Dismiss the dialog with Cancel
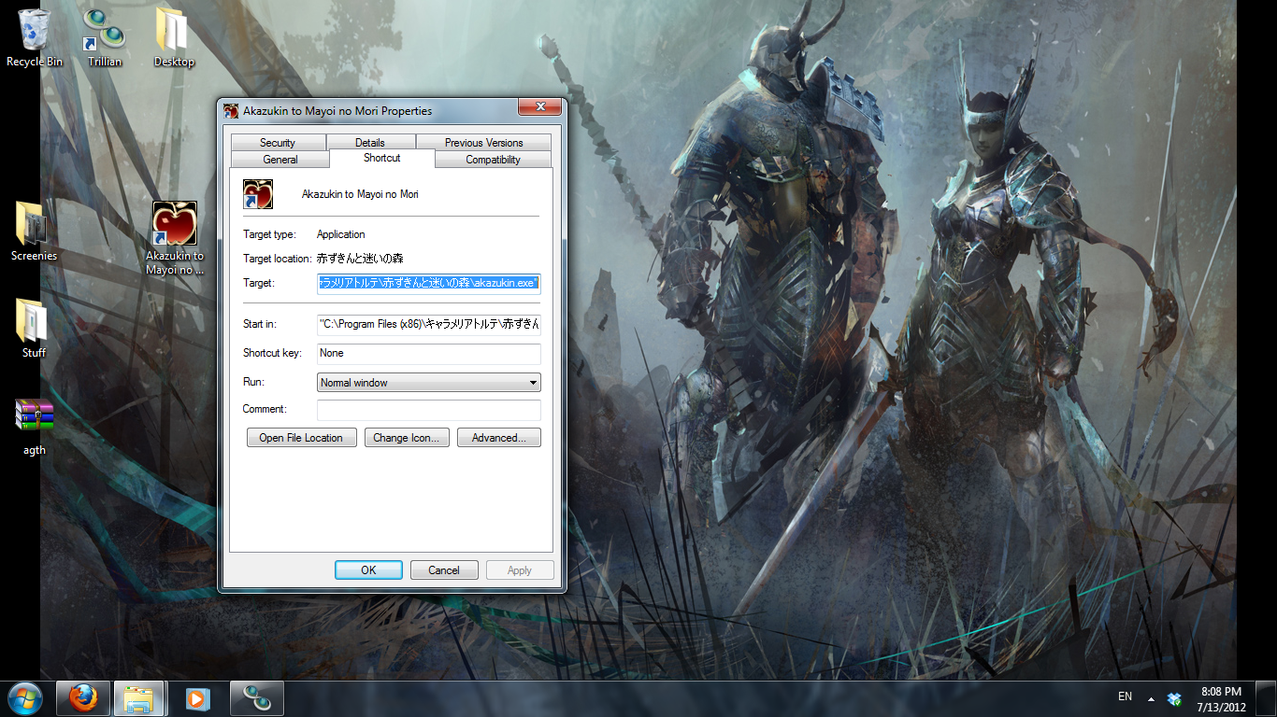This screenshot has height=717, width=1277. pyautogui.click(x=444, y=569)
